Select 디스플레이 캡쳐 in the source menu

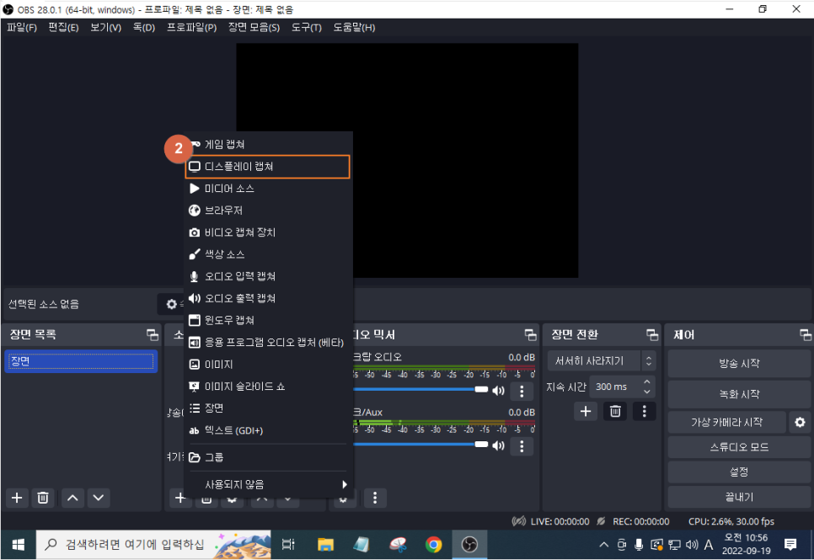(268, 167)
